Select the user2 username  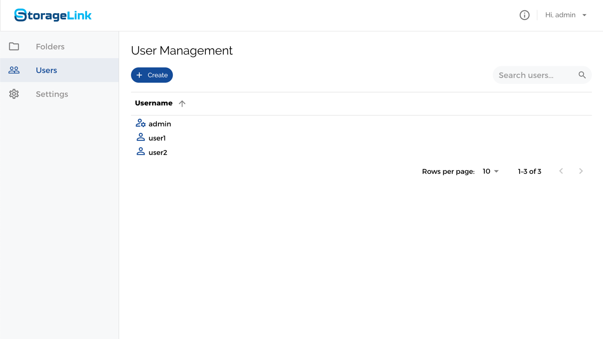(158, 153)
